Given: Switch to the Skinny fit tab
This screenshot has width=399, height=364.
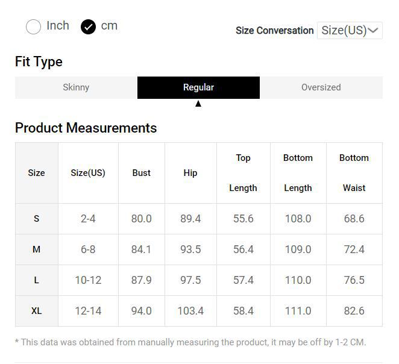Looking at the screenshot, I should 76,87.
